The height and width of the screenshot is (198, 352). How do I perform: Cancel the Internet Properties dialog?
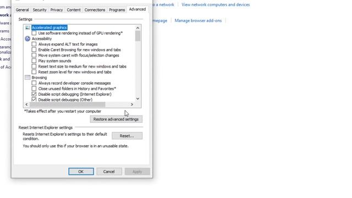point(109,172)
